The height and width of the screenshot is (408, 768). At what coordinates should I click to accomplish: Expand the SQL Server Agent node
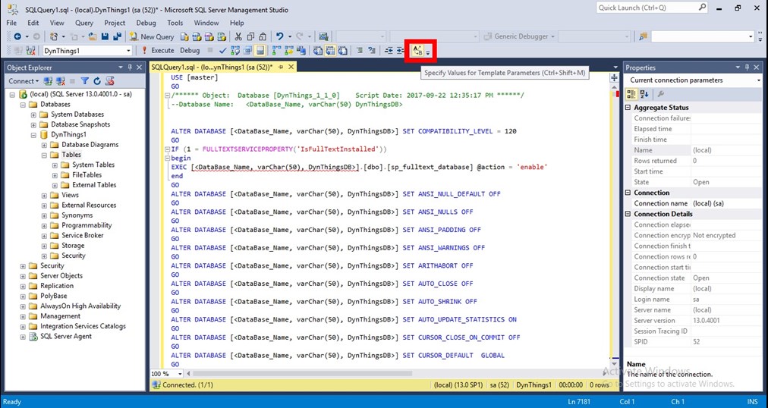pyautogui.click(x=23, y=337)
